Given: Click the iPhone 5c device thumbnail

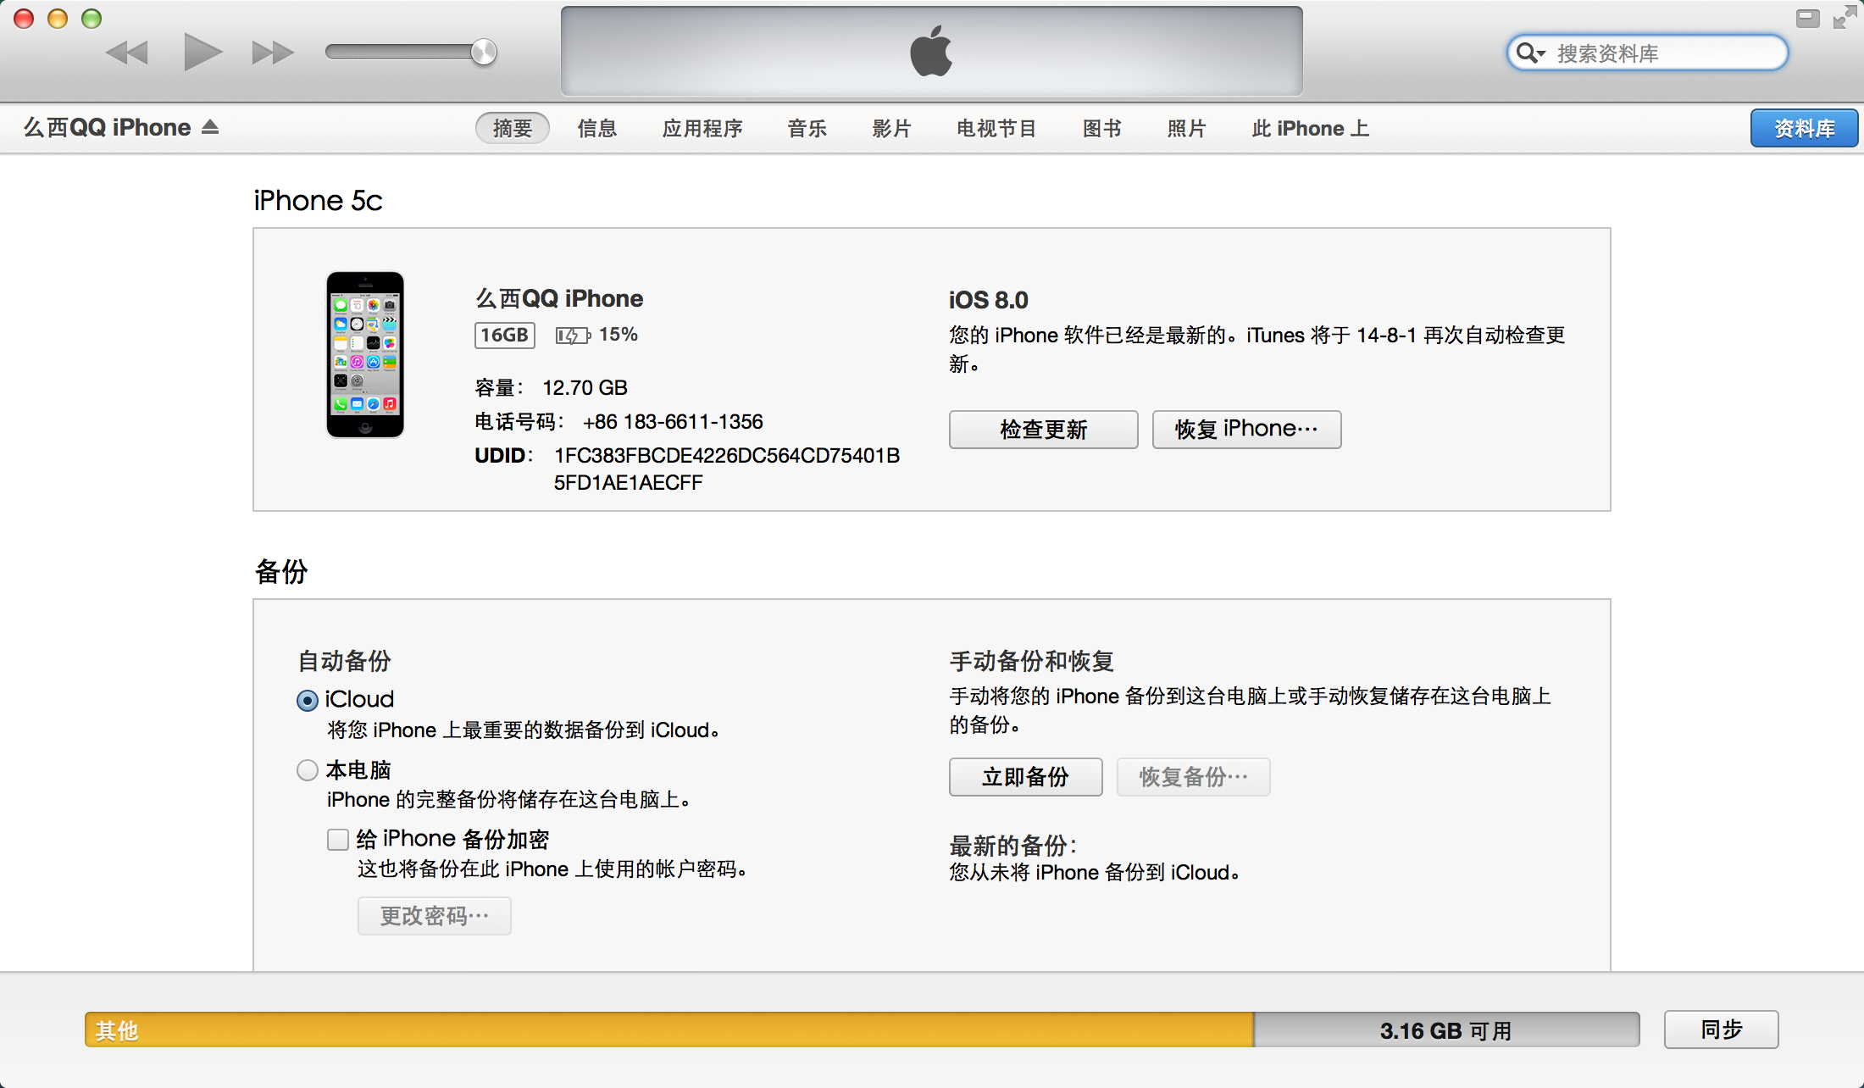Looking at the screenshot, I should 365,354.
